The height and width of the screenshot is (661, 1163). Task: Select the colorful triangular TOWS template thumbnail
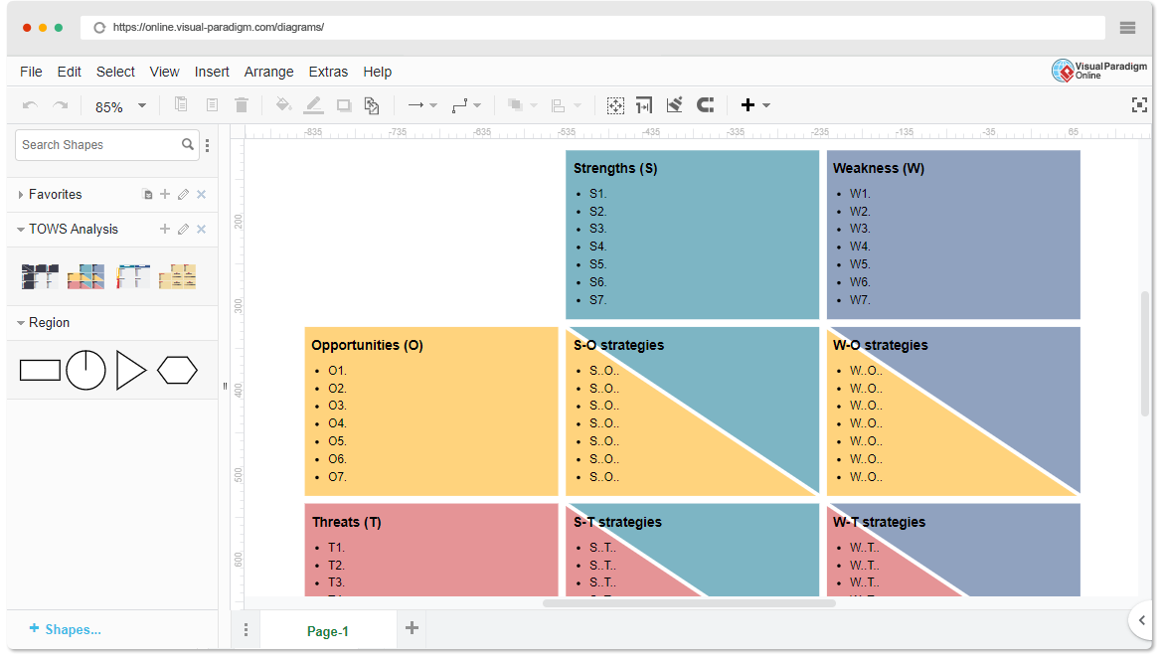pyautogui.click(x=86, y=276)
